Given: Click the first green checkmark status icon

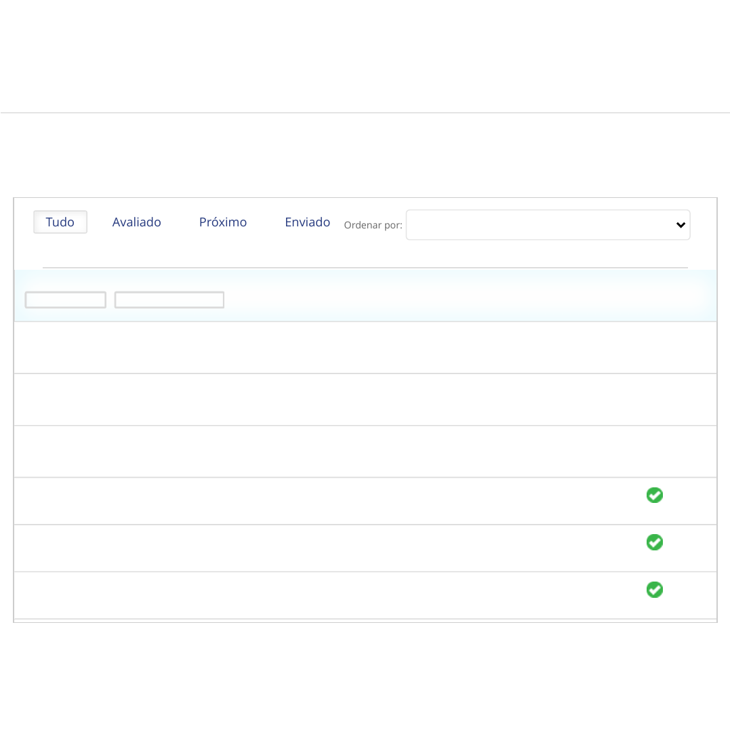Looking at the screenshot, I should 654,495.
